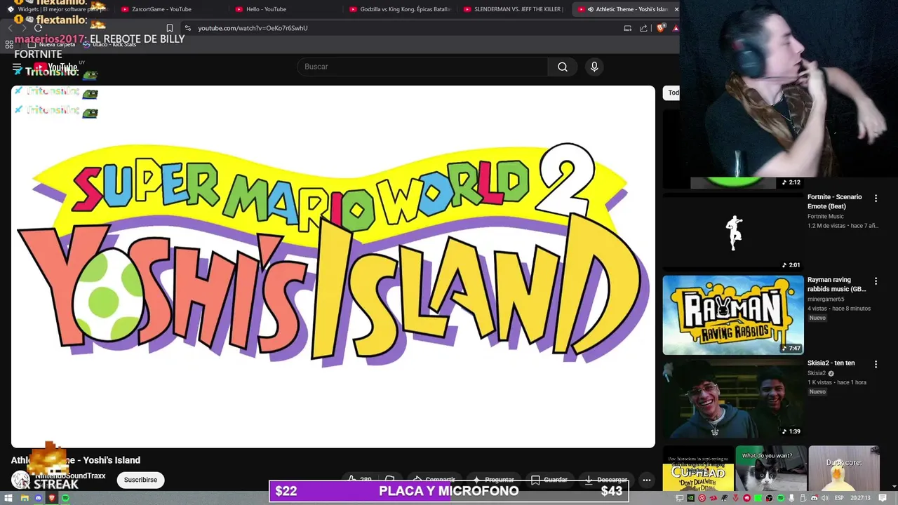
Task: Click the Yoshi's Island video player
Action: [333, 267]
